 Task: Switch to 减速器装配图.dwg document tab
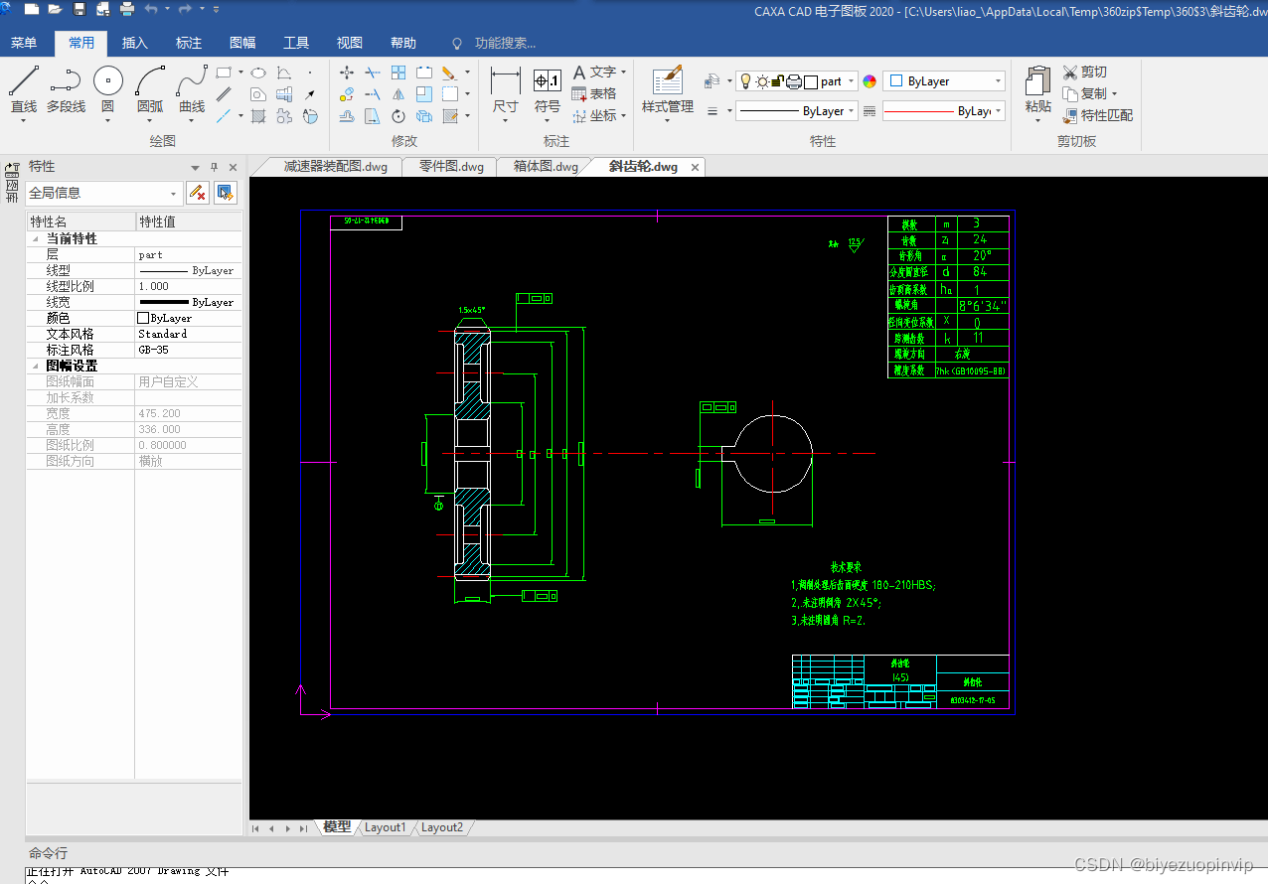tap(335, 167)
